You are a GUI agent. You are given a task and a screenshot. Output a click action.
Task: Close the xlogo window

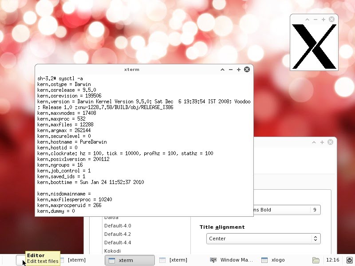[331, 20]
